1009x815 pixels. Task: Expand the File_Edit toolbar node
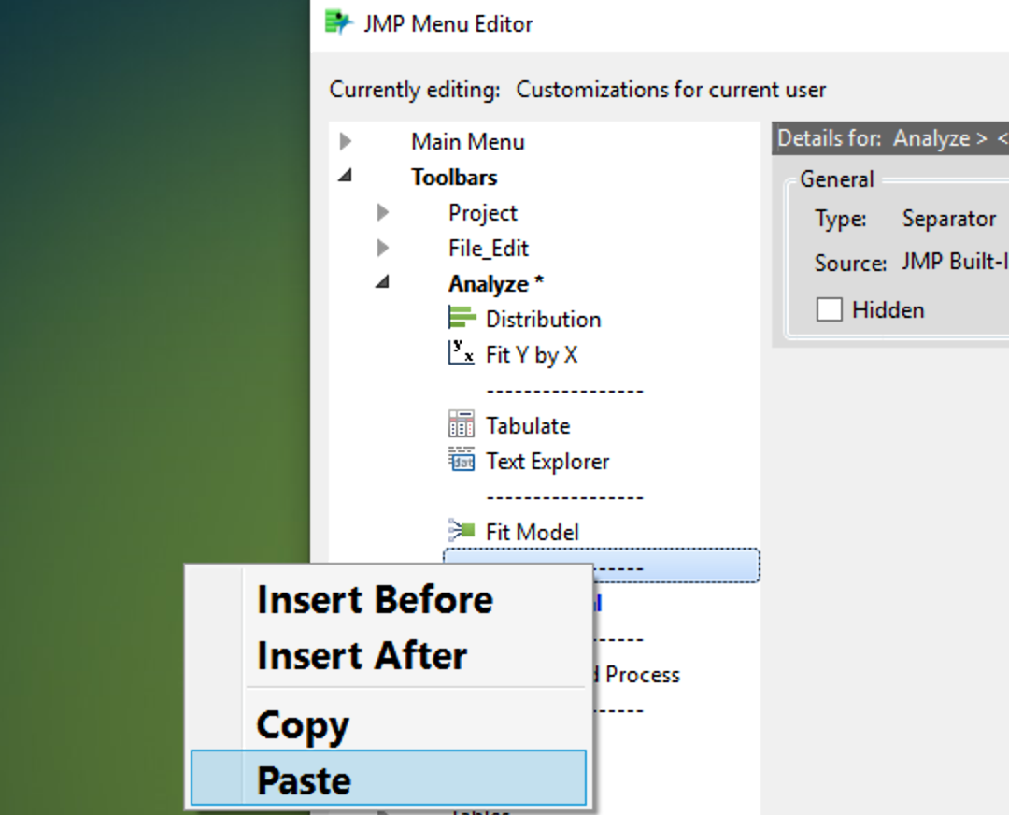(x=383, y=248)
